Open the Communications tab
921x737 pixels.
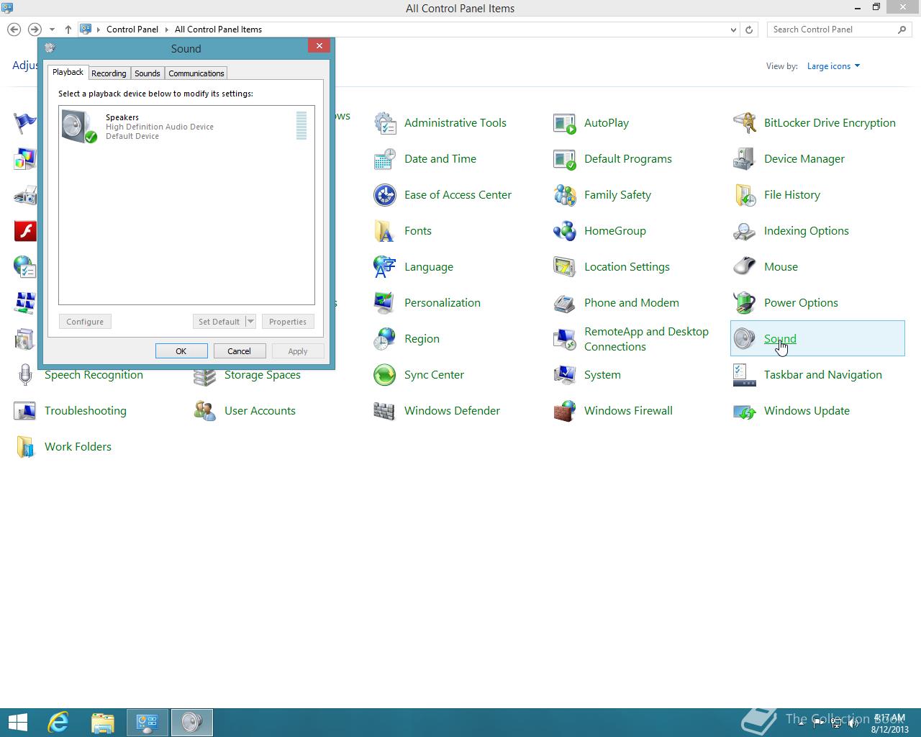click(x=196, y=73)
